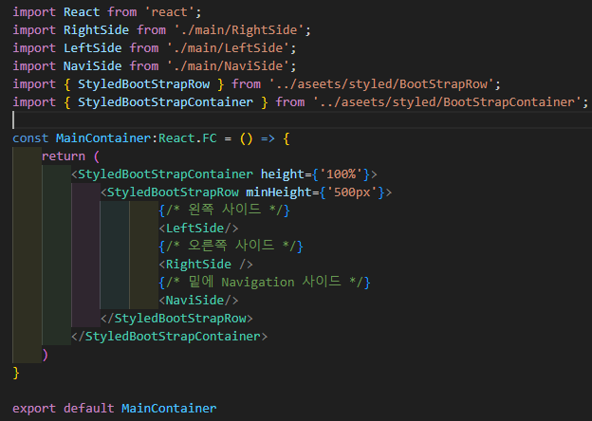Screen dimensions: 592x421
Task: Click the minHeight attribute of StyledBootStrapRow
Action: (279, 192)
